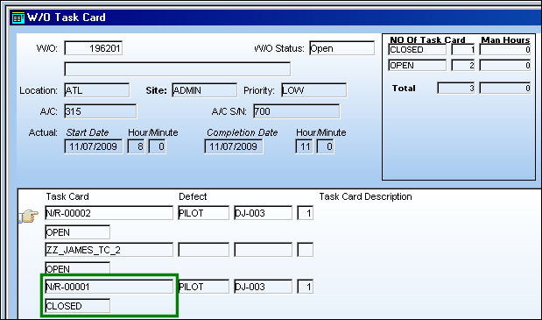Click the item number field in N/R-00002 row
542x320 pixels.
306,213
